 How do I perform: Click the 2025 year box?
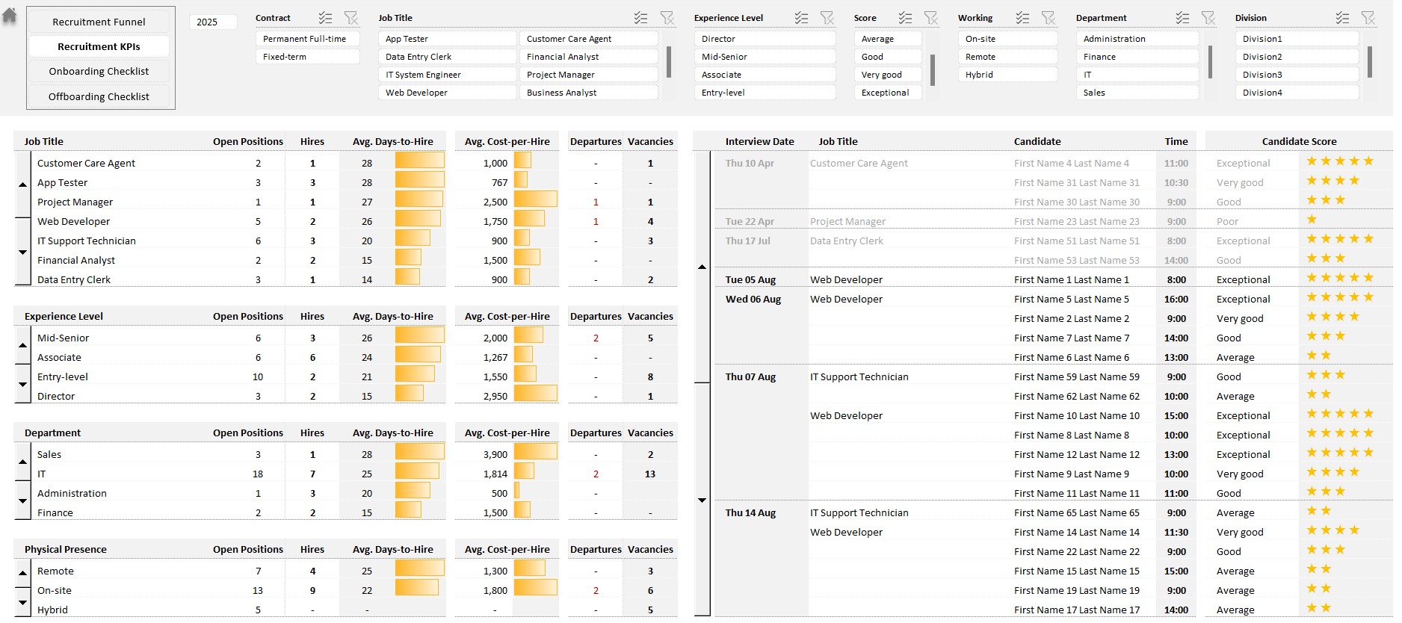tap(212, 22)
